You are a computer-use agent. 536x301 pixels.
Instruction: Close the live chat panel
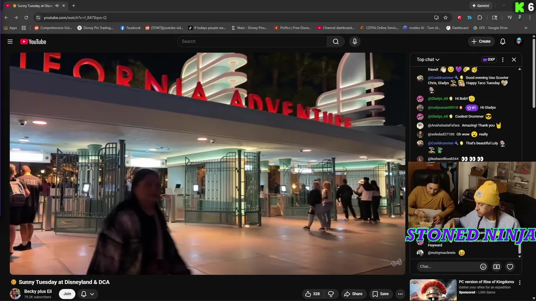(x=514, y=59)
